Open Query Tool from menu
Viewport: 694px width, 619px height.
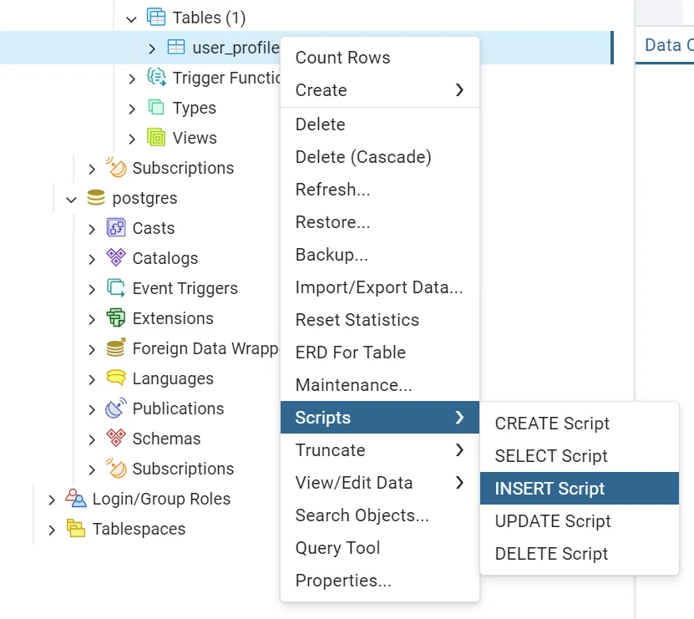point(380,548)
